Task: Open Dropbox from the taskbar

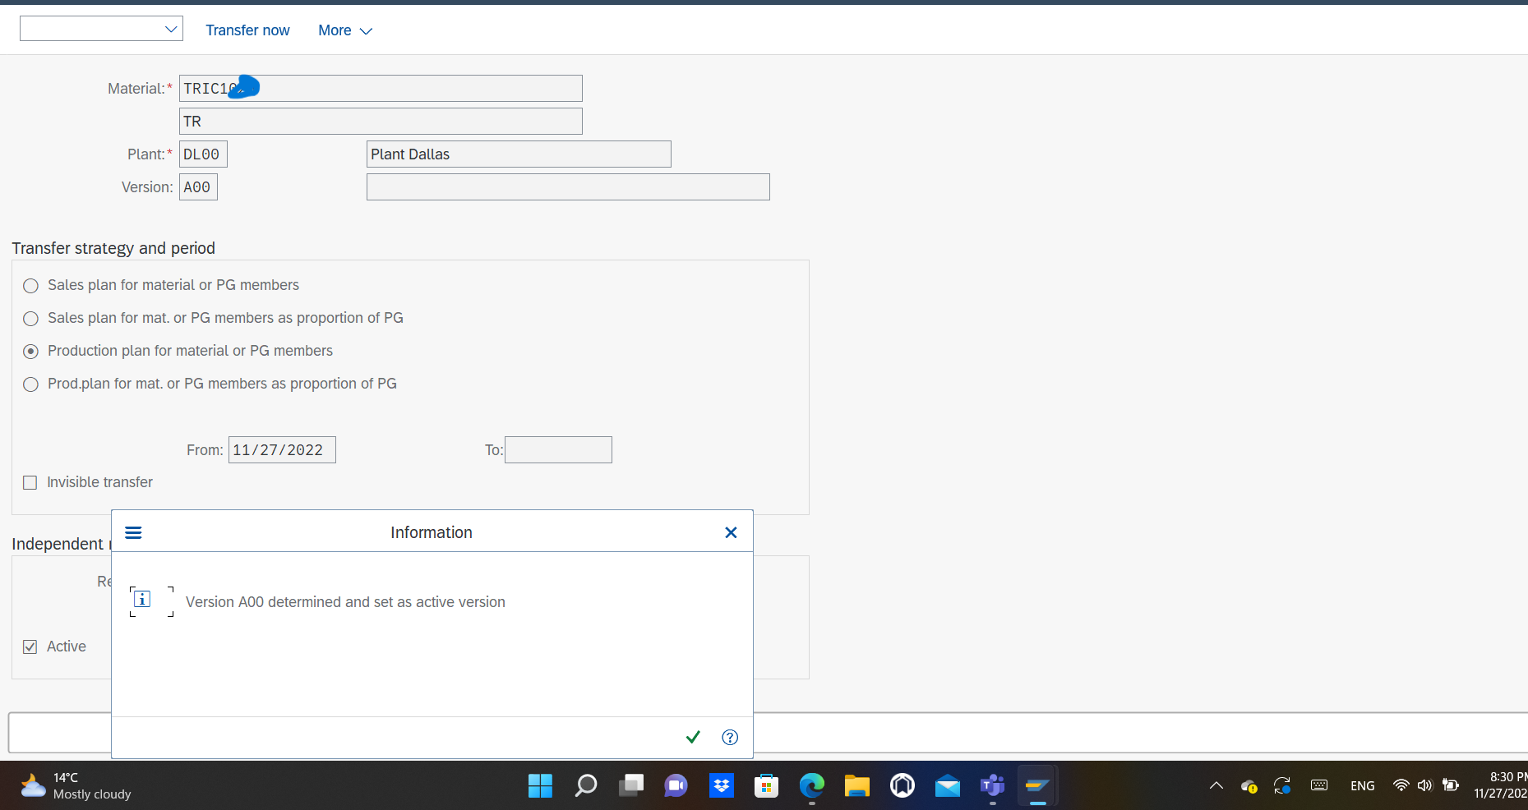Action: click(x=721, y=786)
